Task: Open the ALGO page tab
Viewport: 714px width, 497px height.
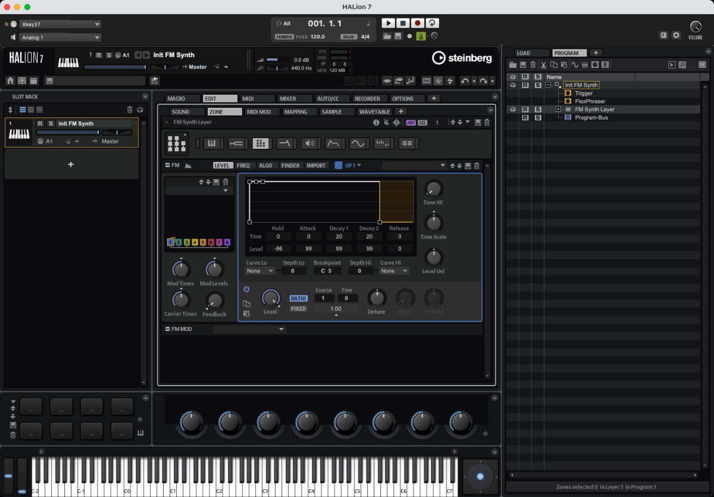Action: coord(265,165)
